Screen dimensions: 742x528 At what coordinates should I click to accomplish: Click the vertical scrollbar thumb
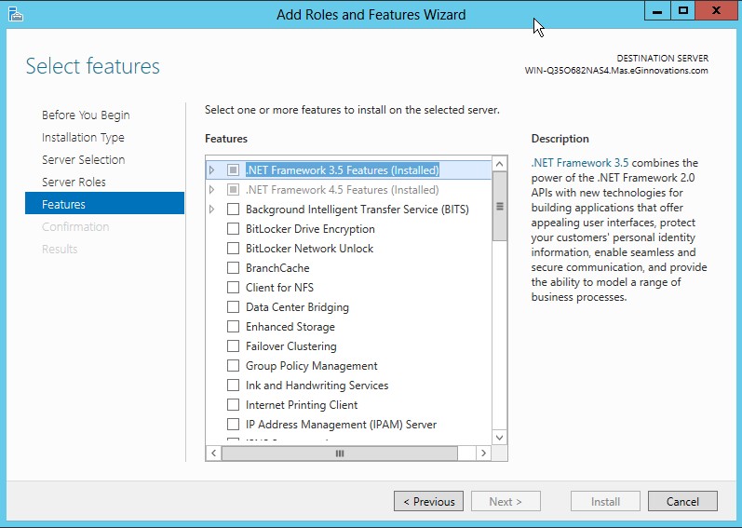coord(499,207)
